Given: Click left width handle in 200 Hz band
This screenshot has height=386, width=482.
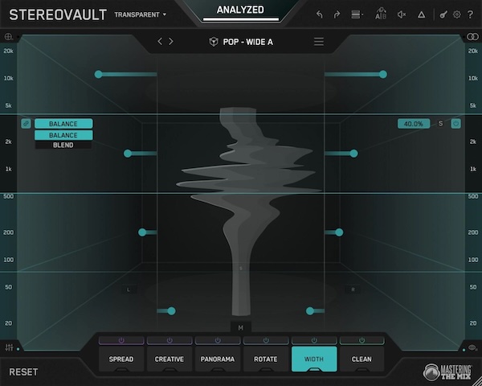Looking at the screenshot, I should tap(142, 232).
